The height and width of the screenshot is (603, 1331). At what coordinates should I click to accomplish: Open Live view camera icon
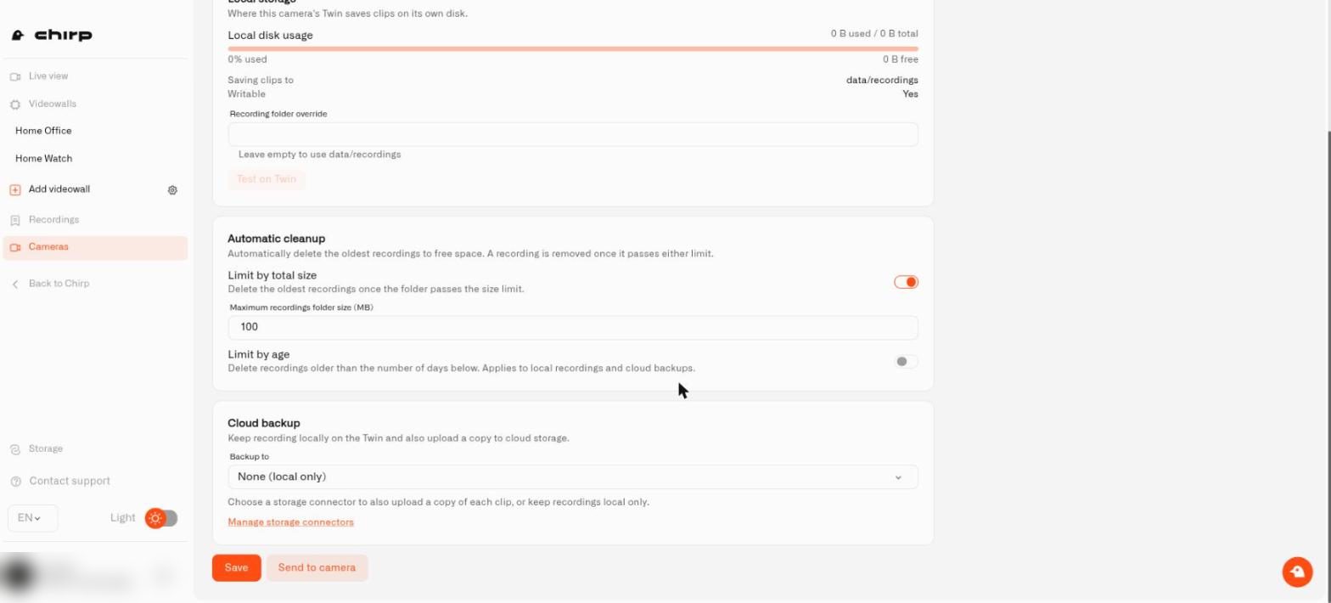(x=15, y=76)
